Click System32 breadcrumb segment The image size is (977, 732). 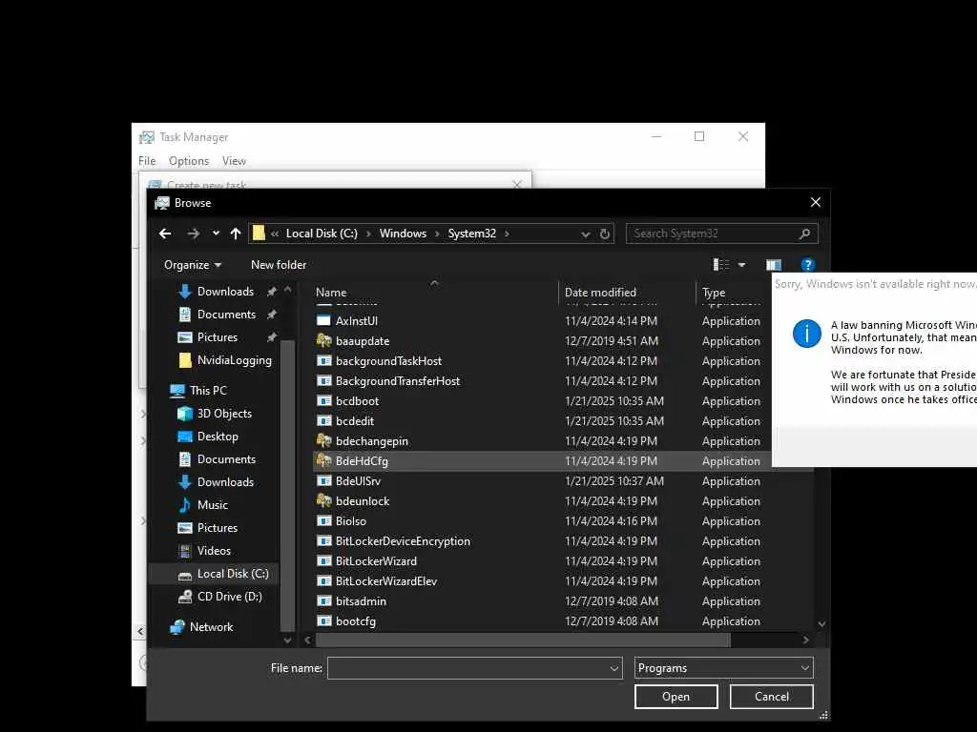pos(471,234)
